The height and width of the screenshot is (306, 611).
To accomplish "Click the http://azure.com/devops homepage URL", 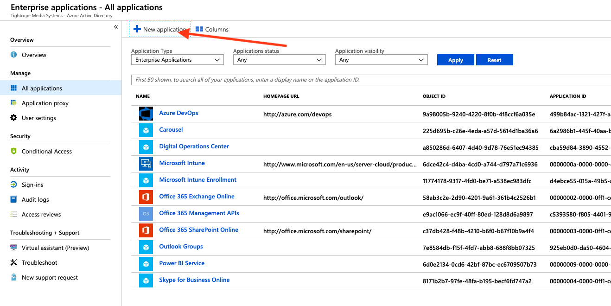I will (x=298, y=114).
